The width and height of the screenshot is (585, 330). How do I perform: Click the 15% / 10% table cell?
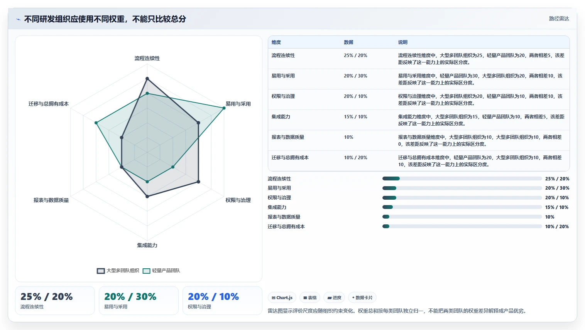point(355,117)
